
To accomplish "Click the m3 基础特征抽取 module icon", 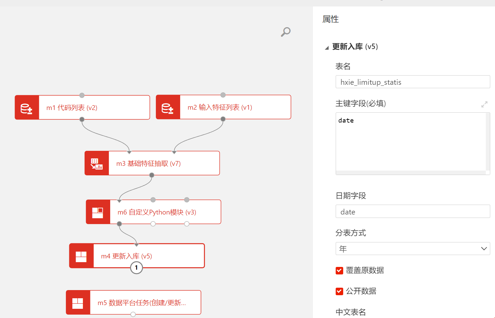I will point(97,163).
